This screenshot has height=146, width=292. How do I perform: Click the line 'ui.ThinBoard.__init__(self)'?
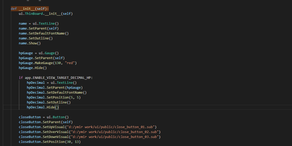46,13
